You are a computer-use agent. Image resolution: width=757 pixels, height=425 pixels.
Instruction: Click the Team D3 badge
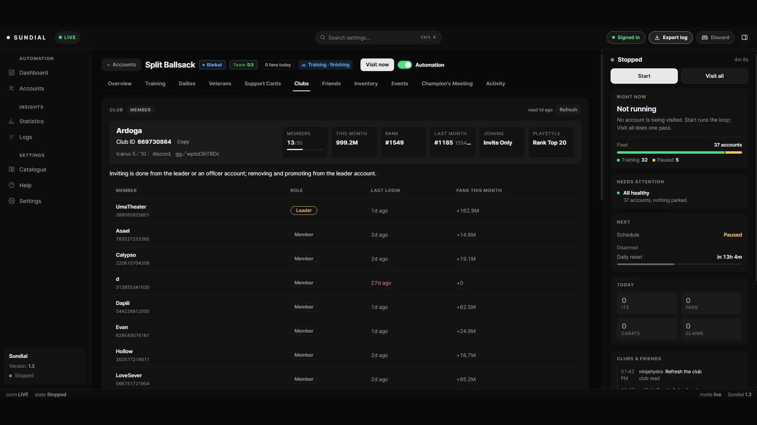[243, 65]
